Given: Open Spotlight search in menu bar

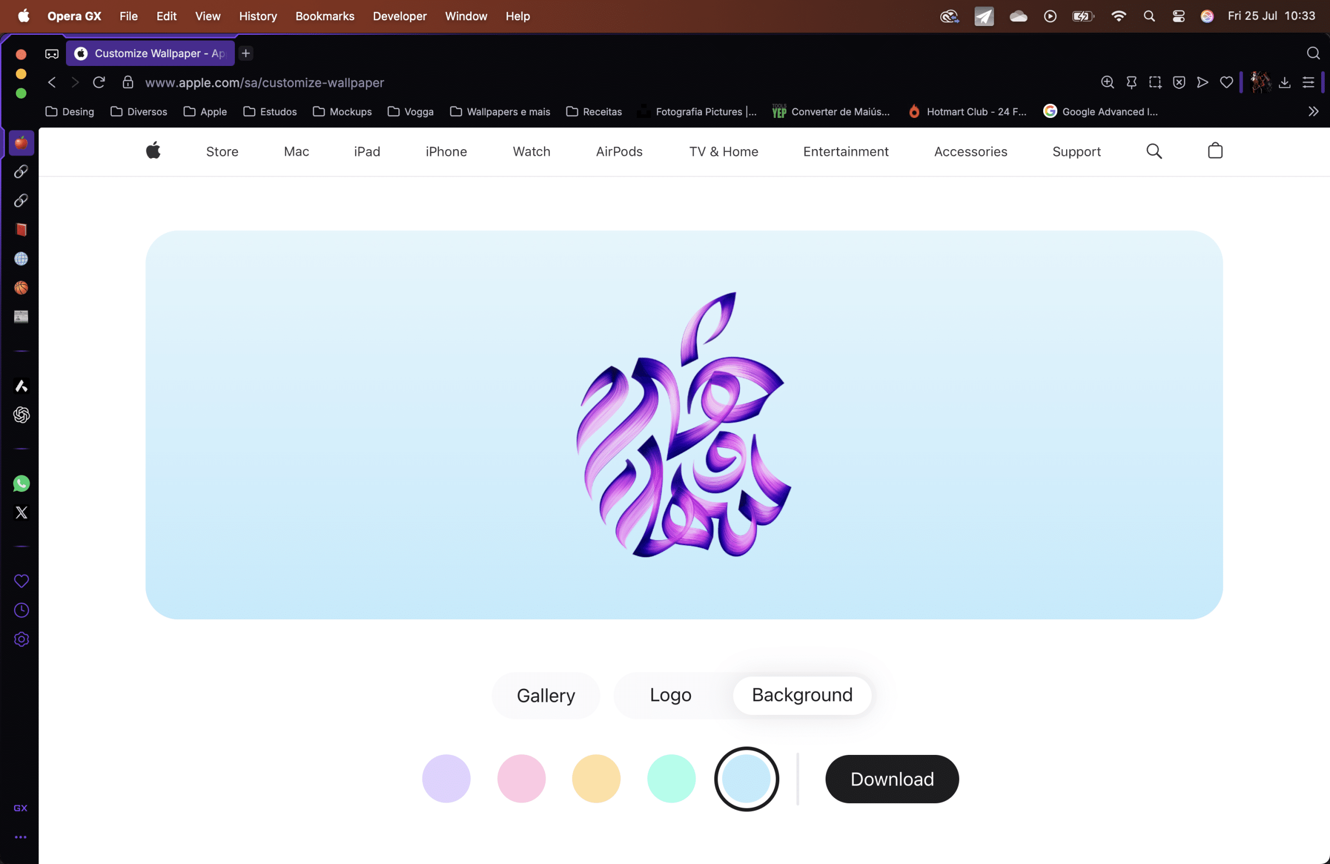Looking at the screenshot, I should pos(1149,16).
